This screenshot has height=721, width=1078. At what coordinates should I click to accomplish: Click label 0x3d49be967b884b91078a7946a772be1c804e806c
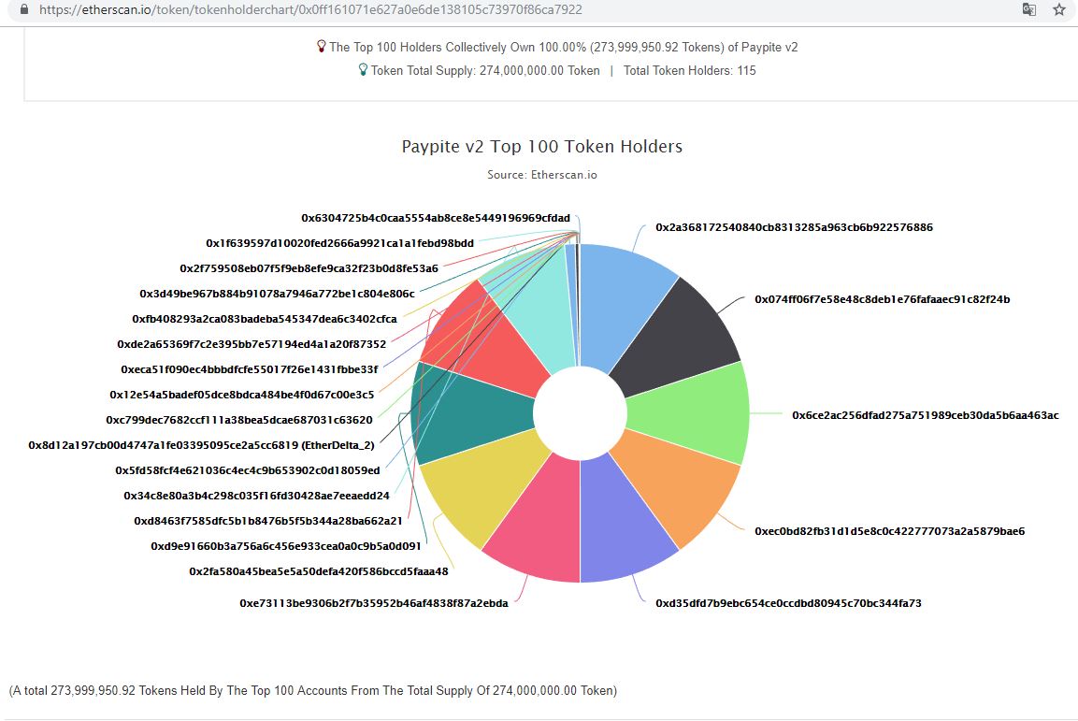pos(277,294)
